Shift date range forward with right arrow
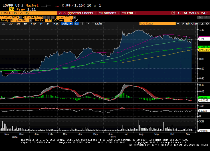Viewport: 210px width, 151px height. coord(52,17)
